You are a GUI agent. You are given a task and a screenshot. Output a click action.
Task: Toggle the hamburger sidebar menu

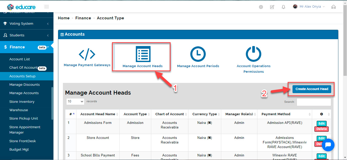[x=47, y=7]
